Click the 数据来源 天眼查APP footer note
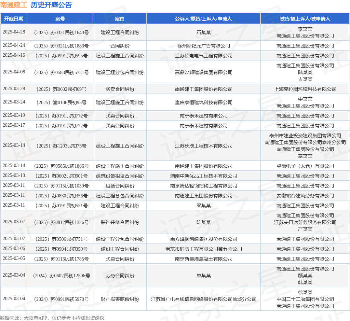The width and height of the screenshot is (350, 321). (52, 318)
